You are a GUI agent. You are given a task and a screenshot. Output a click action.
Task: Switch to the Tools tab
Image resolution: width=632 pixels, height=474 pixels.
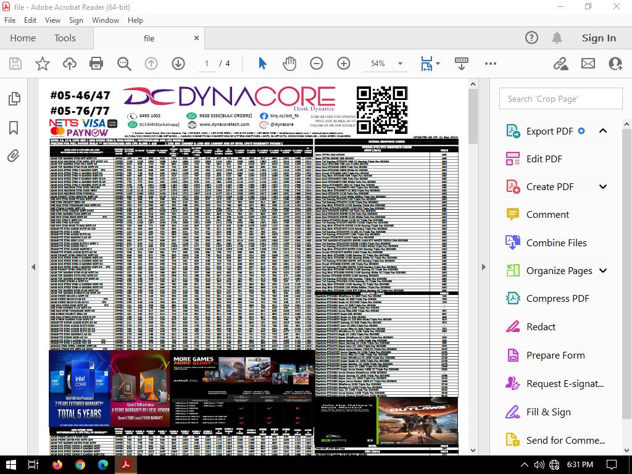[x=65, y=38]
